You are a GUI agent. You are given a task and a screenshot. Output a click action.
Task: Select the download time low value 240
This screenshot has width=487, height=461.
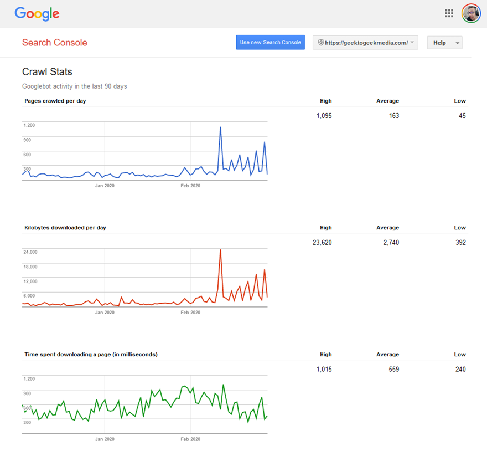(x=460, y=369)
